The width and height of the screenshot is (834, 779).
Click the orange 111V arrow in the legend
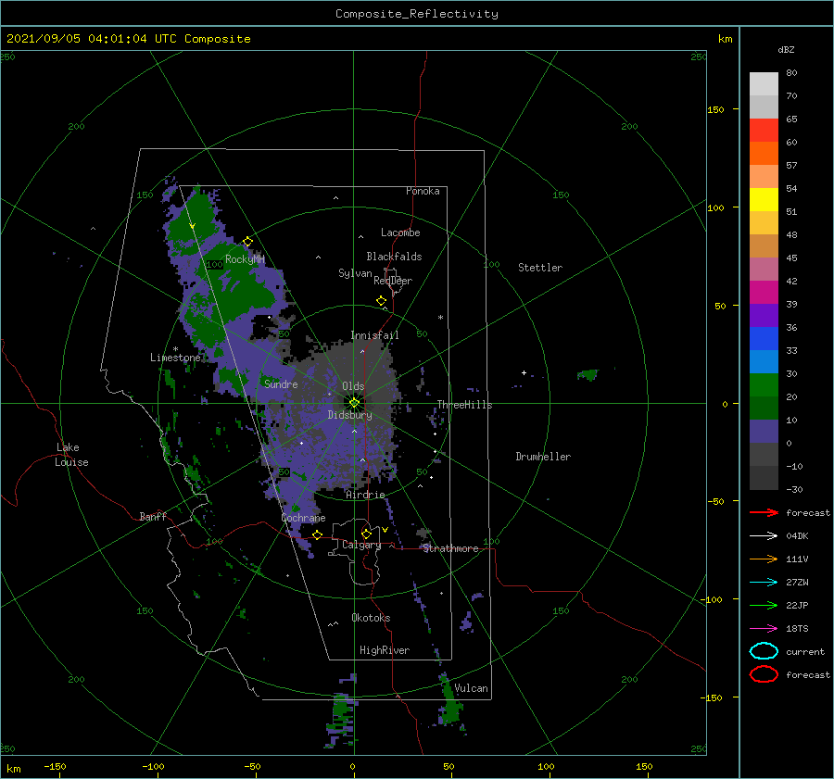(764, 559)
